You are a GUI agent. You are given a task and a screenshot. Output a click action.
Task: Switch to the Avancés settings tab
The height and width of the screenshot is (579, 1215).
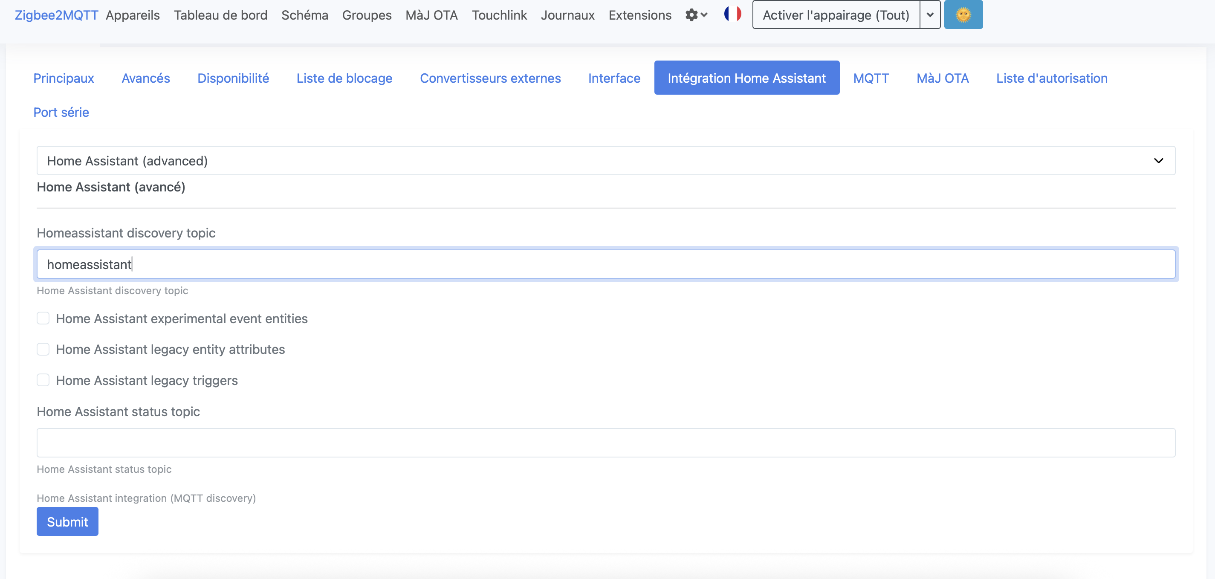pyautogui.click(x=146, y=78)
